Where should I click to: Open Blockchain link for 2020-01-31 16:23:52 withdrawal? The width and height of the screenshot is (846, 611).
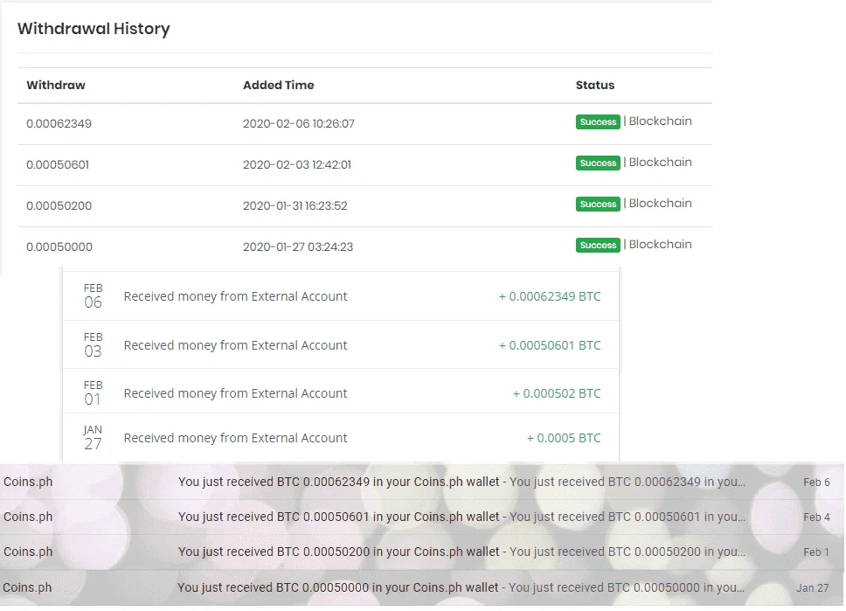[661, 204]
